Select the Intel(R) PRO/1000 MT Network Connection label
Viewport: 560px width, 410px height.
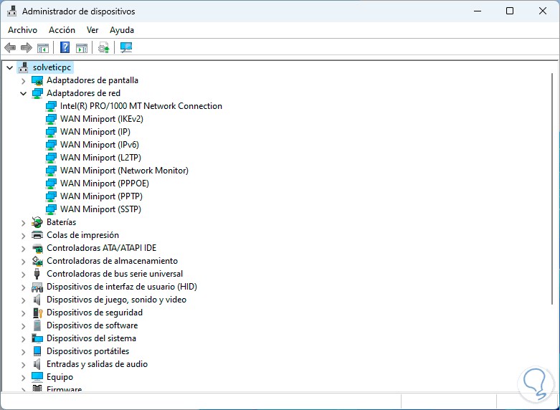141,106
